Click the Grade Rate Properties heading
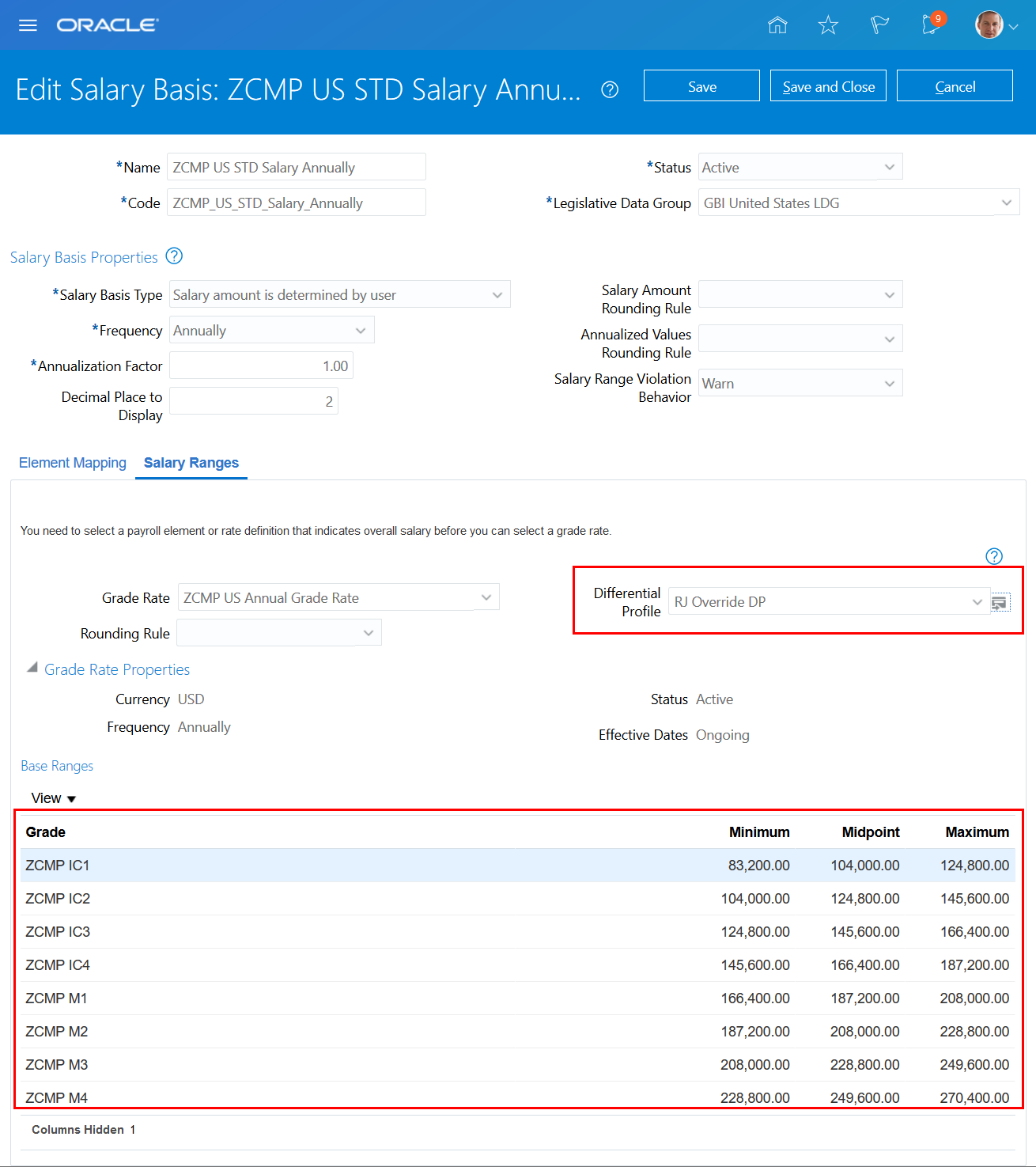The height and width of the screenshot is (1167, 1036). coord(117,669)
